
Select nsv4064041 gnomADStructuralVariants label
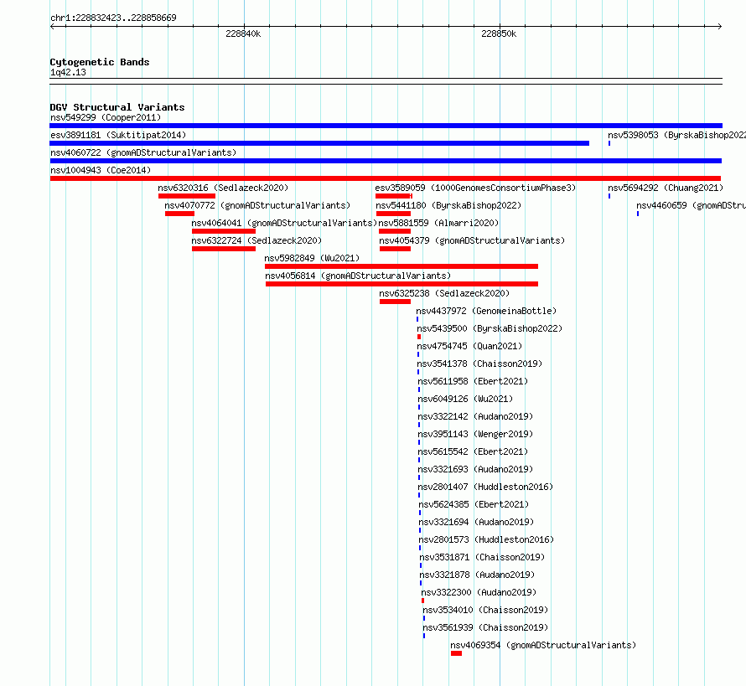click(x=284, y=223)
